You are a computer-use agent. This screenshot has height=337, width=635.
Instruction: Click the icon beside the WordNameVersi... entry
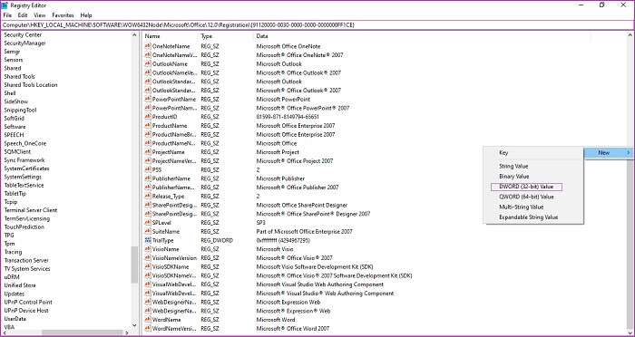click(x=148, y=329)
